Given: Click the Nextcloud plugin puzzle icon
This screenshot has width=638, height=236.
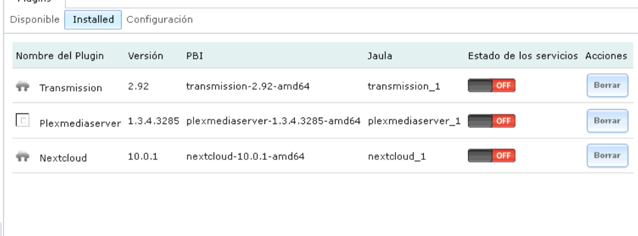Looking at the screenshot, I should click(22, 156).
